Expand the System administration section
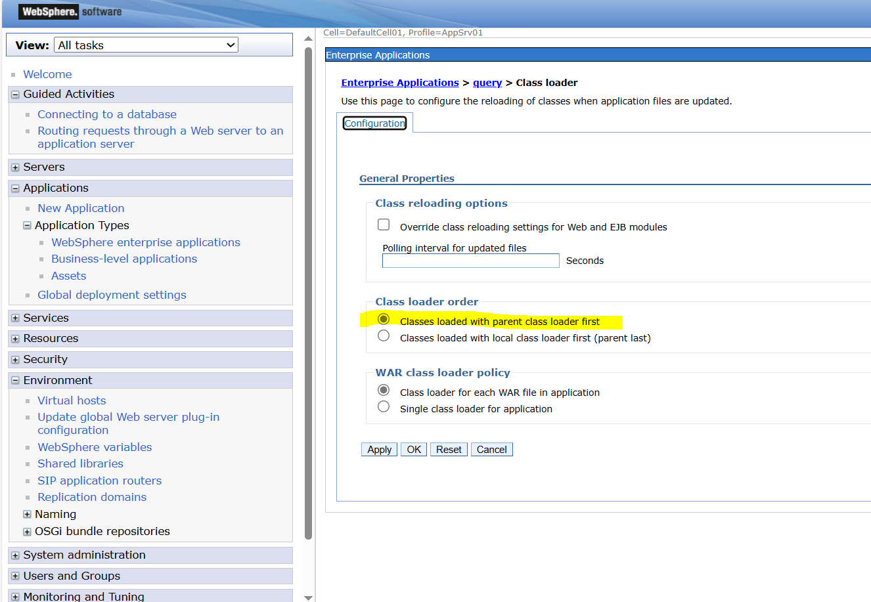871x602 pixels. tap(15, 555)
